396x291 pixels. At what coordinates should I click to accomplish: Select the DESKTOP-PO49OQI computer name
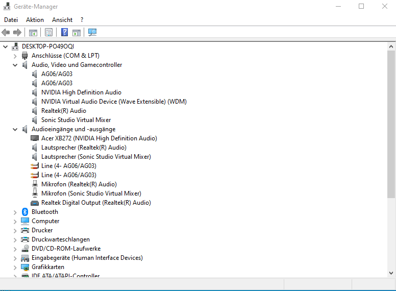click(x=48, y=46)
